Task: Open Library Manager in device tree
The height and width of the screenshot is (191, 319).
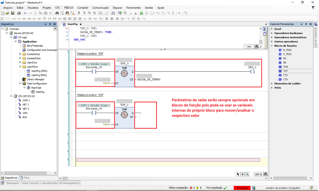Action: [x=35, y=79]
